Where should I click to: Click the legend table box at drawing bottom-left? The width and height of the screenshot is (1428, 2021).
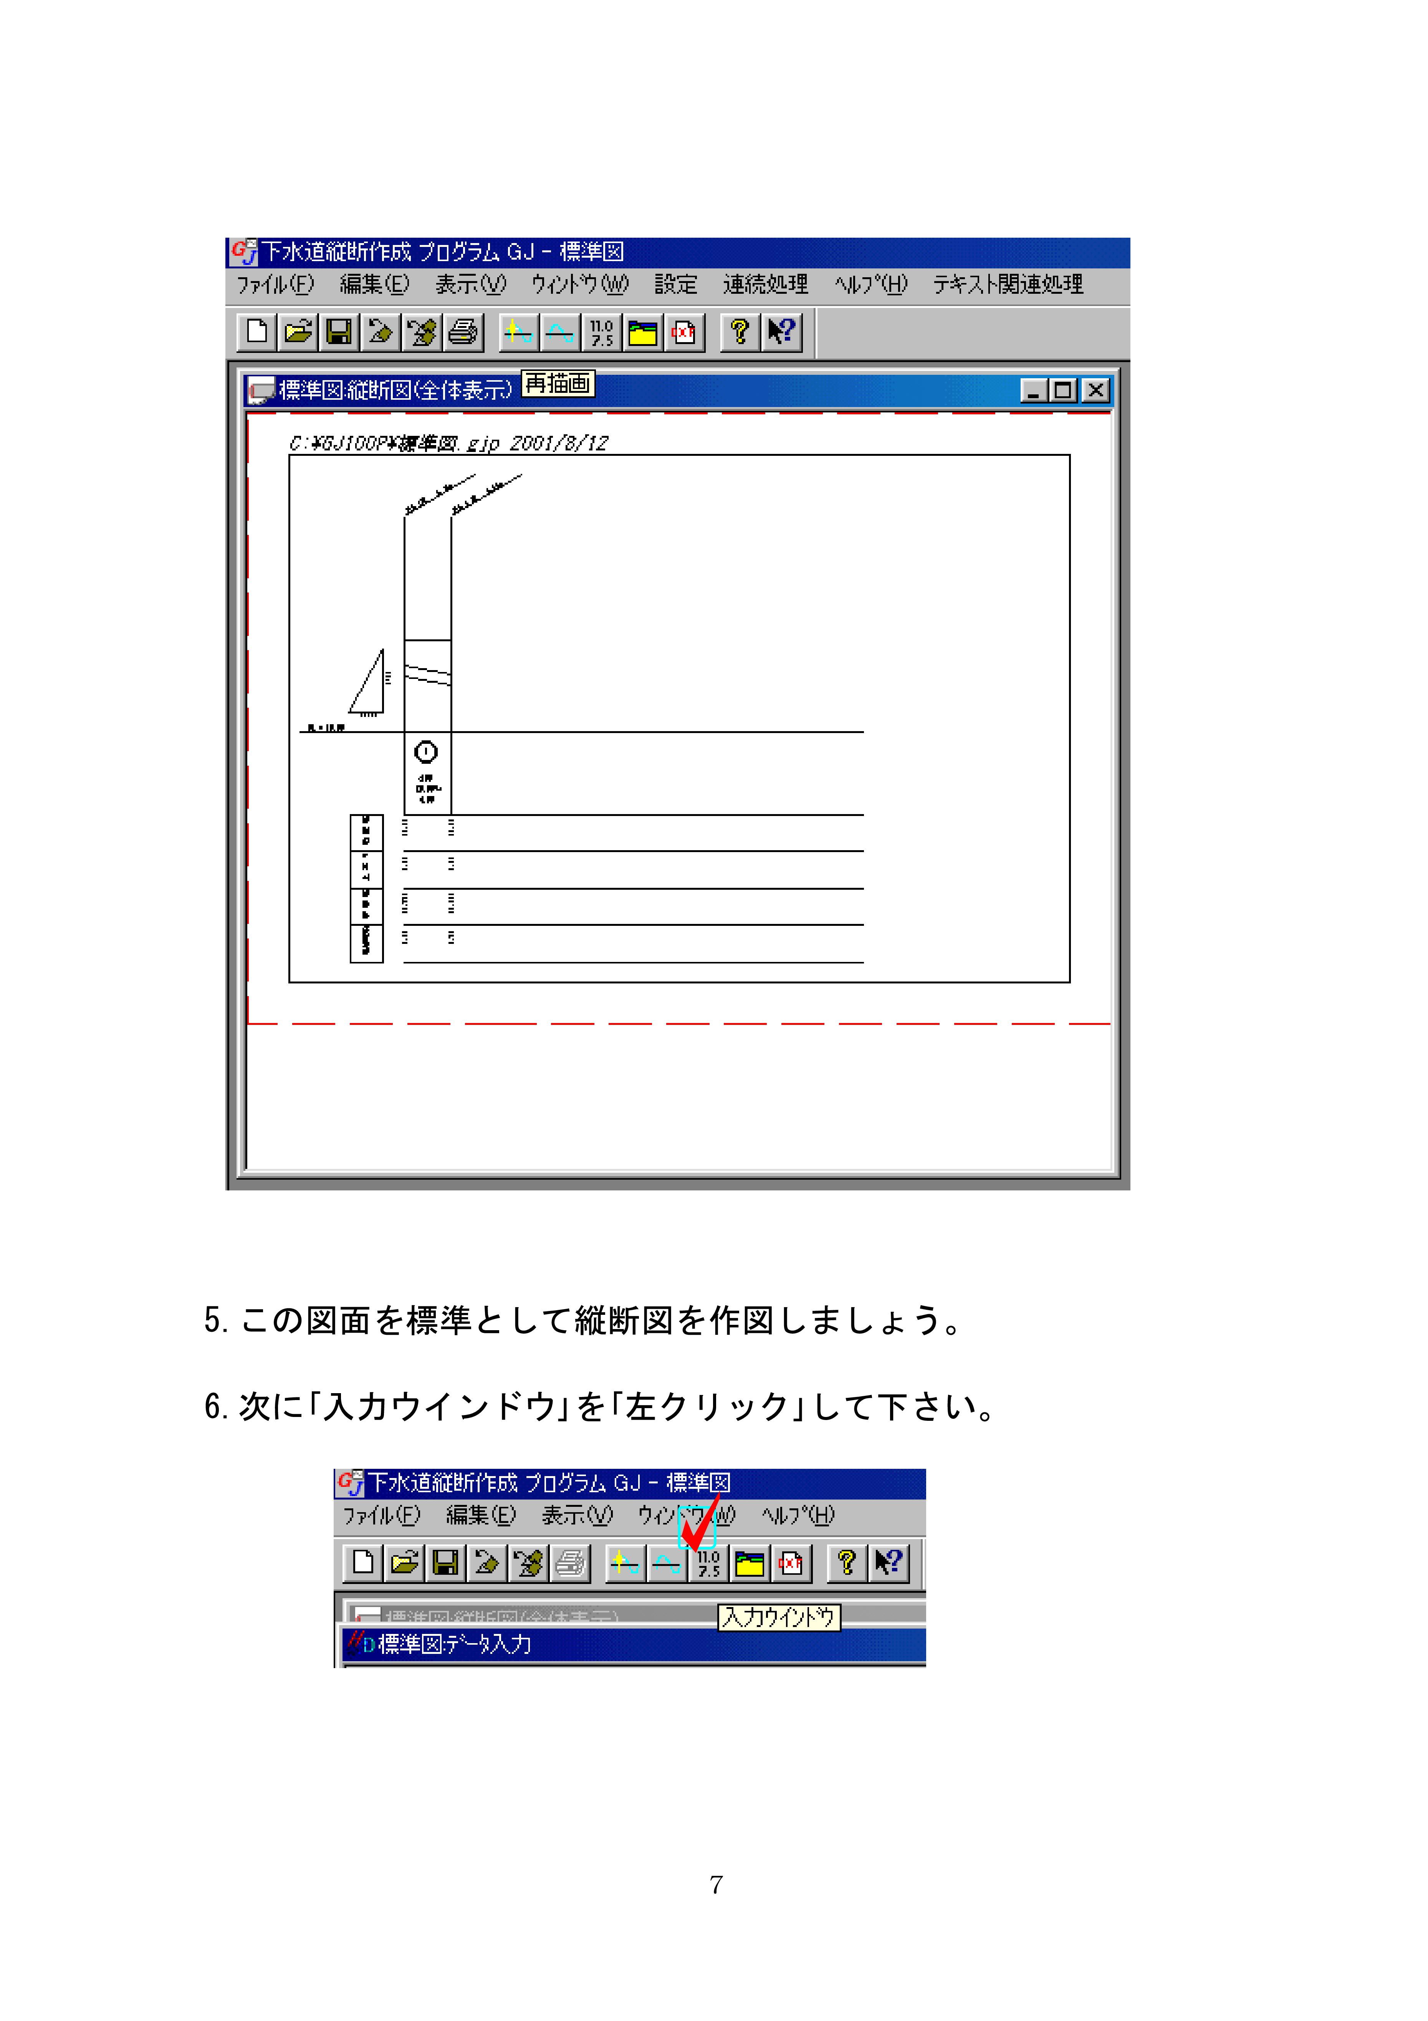point(366,888)
